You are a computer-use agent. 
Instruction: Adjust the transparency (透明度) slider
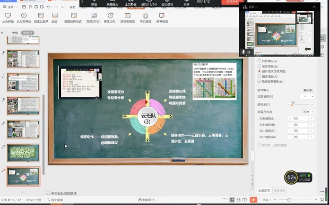click(292, 105)
